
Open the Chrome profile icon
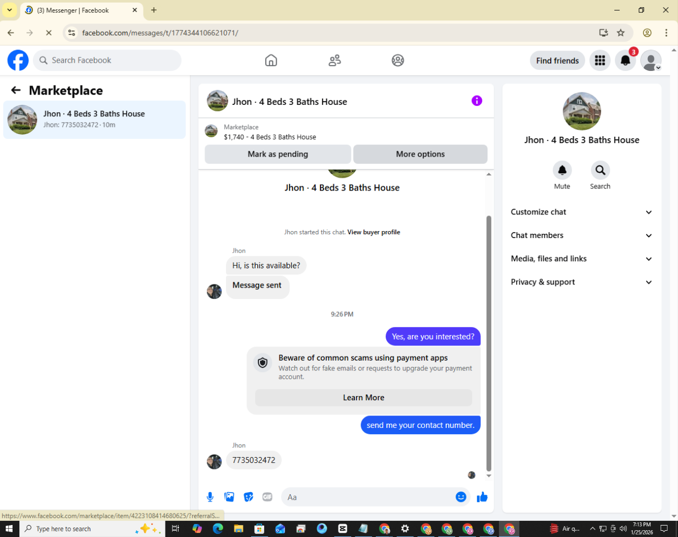pos(647,33)
